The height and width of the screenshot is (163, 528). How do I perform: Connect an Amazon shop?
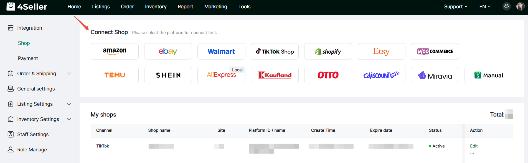tap(115, 51)
